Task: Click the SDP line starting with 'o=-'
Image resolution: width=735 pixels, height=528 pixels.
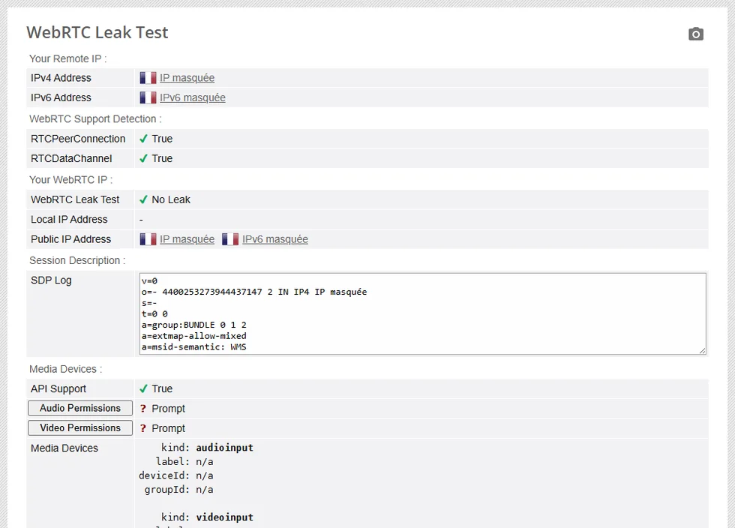Action: click(x=254, y=292)
